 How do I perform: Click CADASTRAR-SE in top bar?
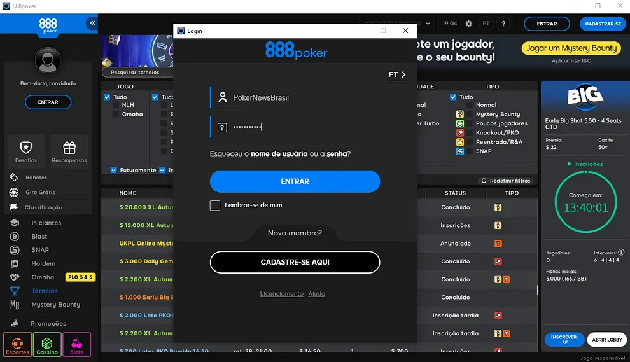point(603,24)
